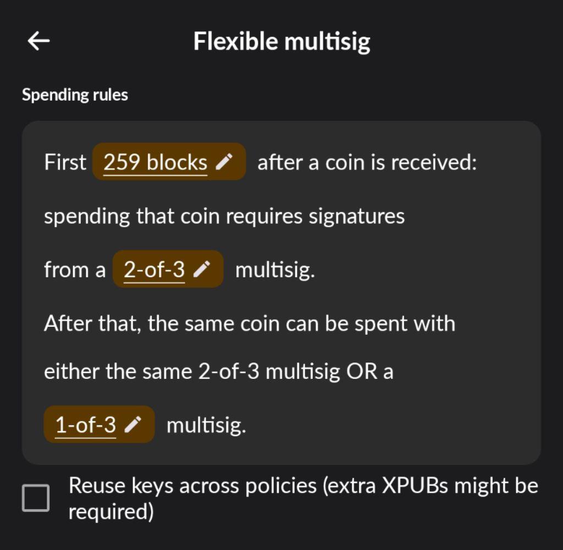Click the pencil icon beside 2-of-3
The image size is (563, 550).
pos(202,269)
